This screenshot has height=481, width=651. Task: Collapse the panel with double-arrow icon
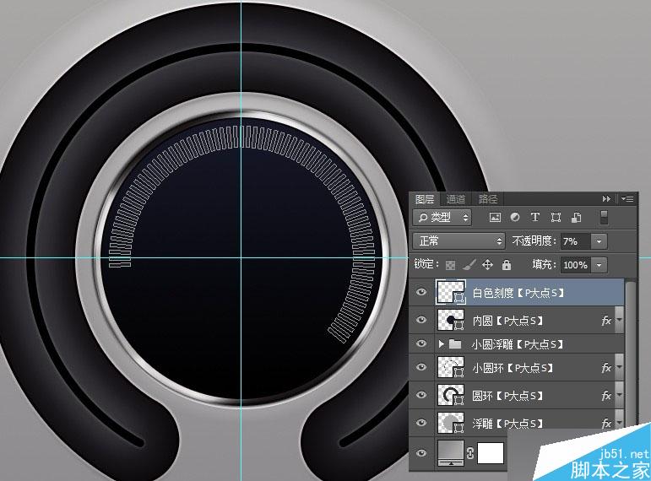point(606,199)
